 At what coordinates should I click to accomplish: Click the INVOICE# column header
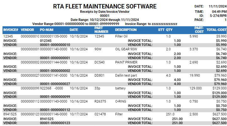pyautogui.click(x=11, y=30)
